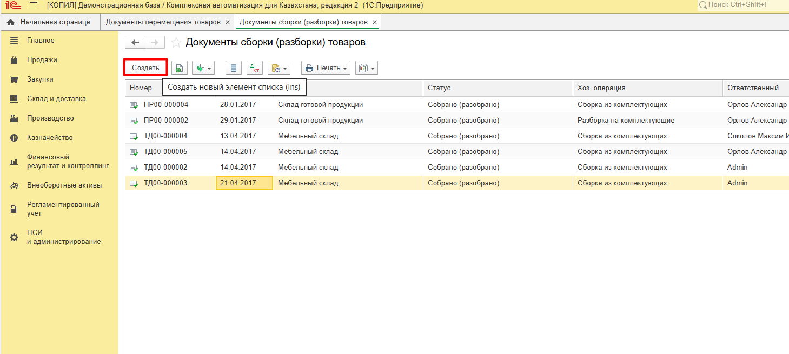This screenshot has height=354, width=789.
Task: Click the back navigation arrow
Action: point(135,43)
